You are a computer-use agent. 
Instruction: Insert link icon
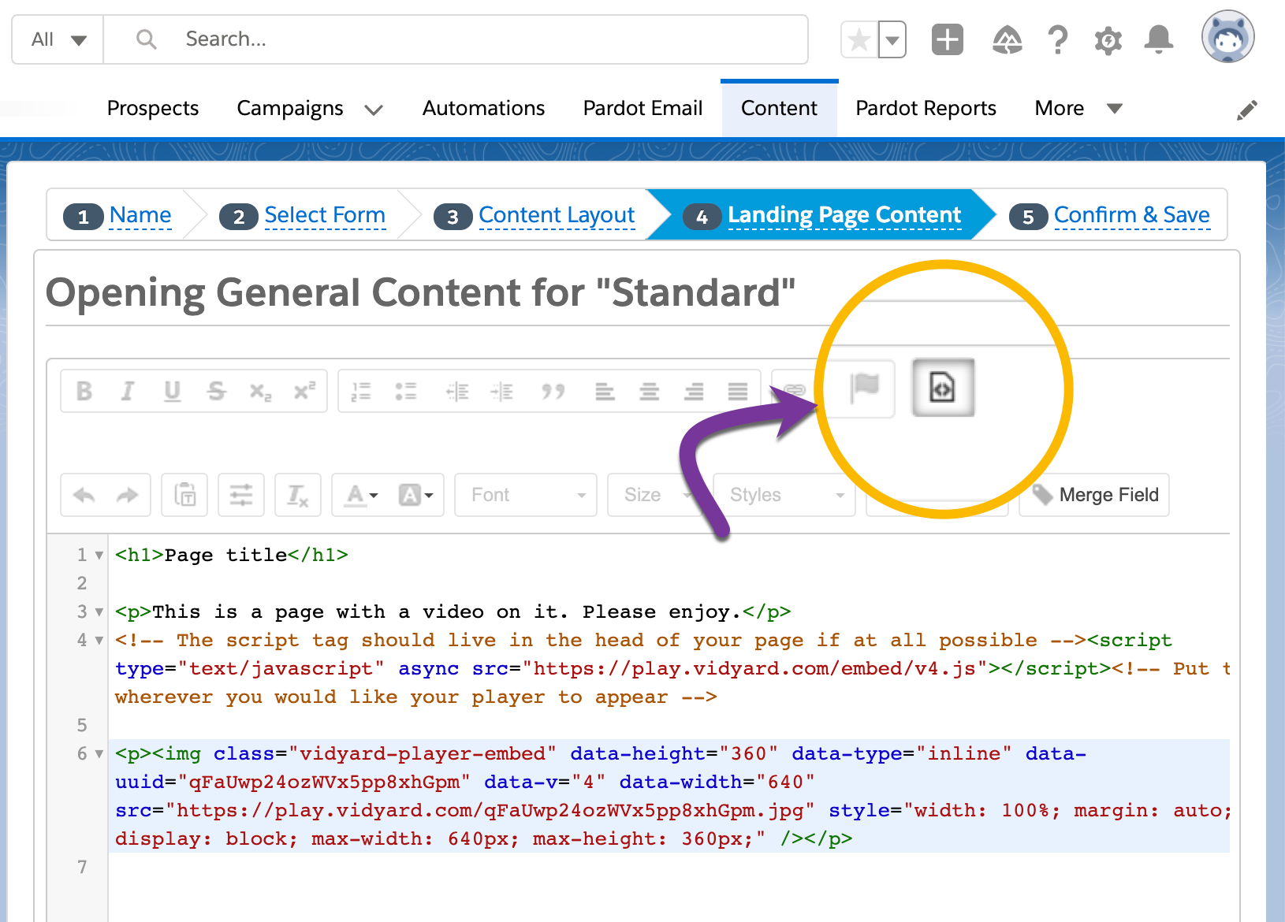click(794, 391)
